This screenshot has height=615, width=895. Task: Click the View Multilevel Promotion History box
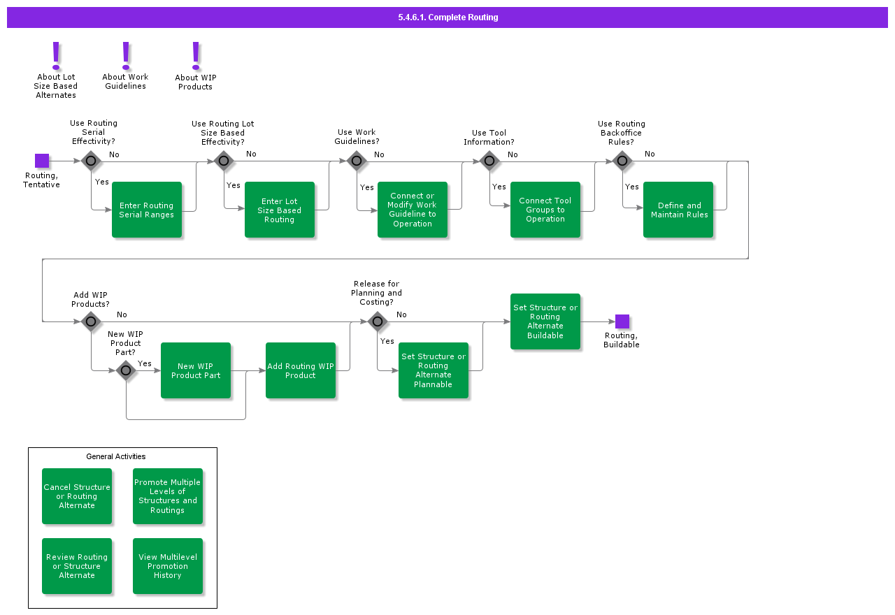click(168, 566)
